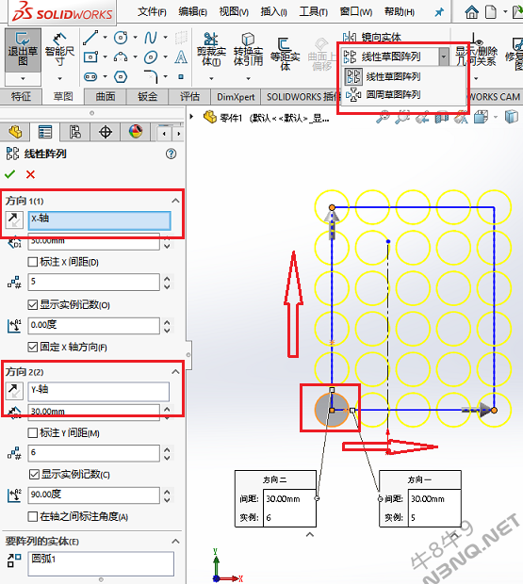Click the Exit Sketch (退出草图) button
The image size is (523, 584).
coord(23,50)
